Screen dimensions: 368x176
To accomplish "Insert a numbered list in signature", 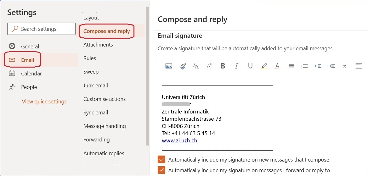I will click(304, 66).
